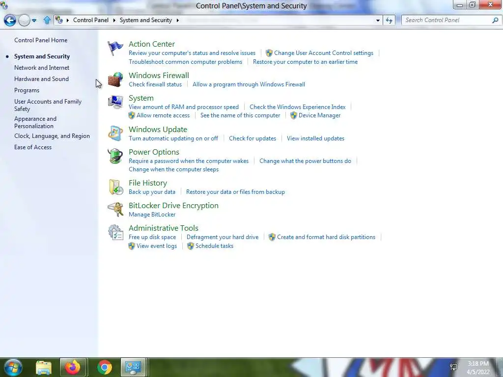Viewport: 503px width, 377px height.
Task: Click Change when the computer sleeps
Action: pos(173,169)
